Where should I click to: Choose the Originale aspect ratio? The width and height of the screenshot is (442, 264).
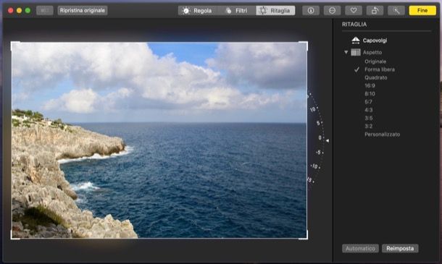(375, 61)
